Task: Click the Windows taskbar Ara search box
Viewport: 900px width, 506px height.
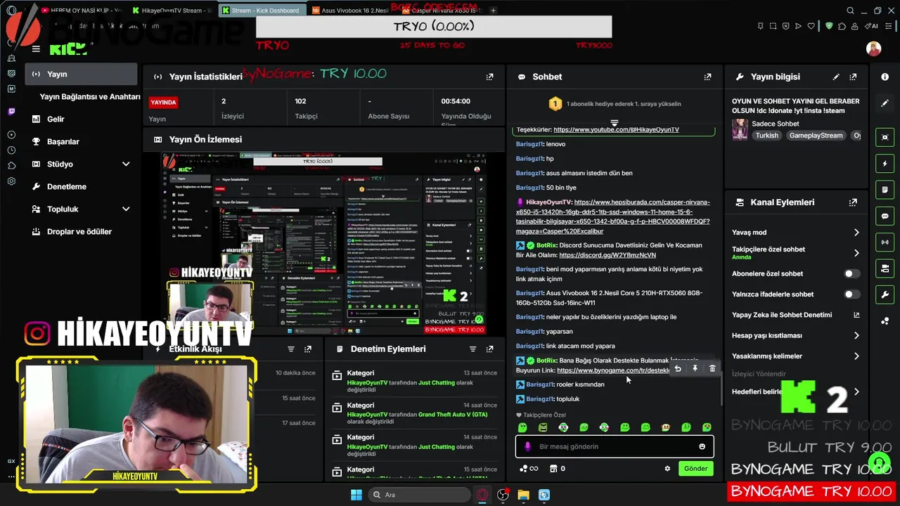Action: point(420,495)
